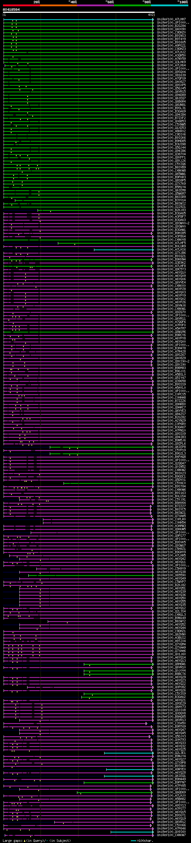Click the cyan alignment bar for UniRef100_A7LHH7
The width and height of the screenshot is (191, 843).
(78, 19)
